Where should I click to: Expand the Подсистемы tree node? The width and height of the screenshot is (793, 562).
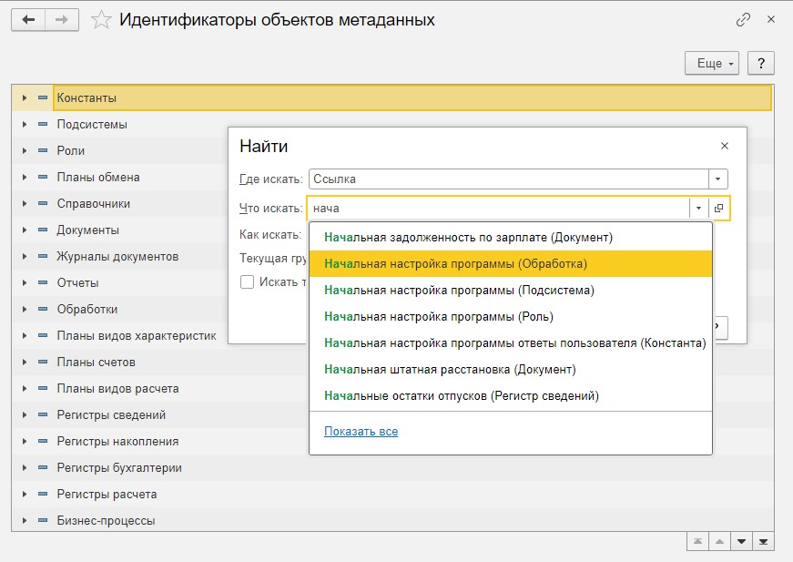pyautogui.click(x=25, y=124)
